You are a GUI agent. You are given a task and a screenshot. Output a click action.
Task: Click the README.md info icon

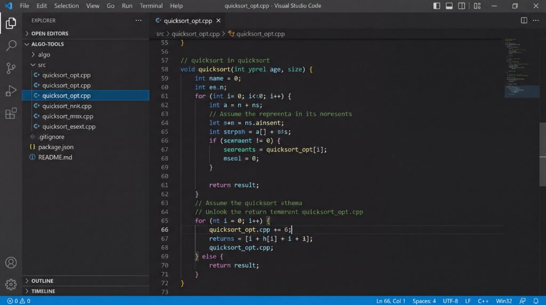point(33,157)
